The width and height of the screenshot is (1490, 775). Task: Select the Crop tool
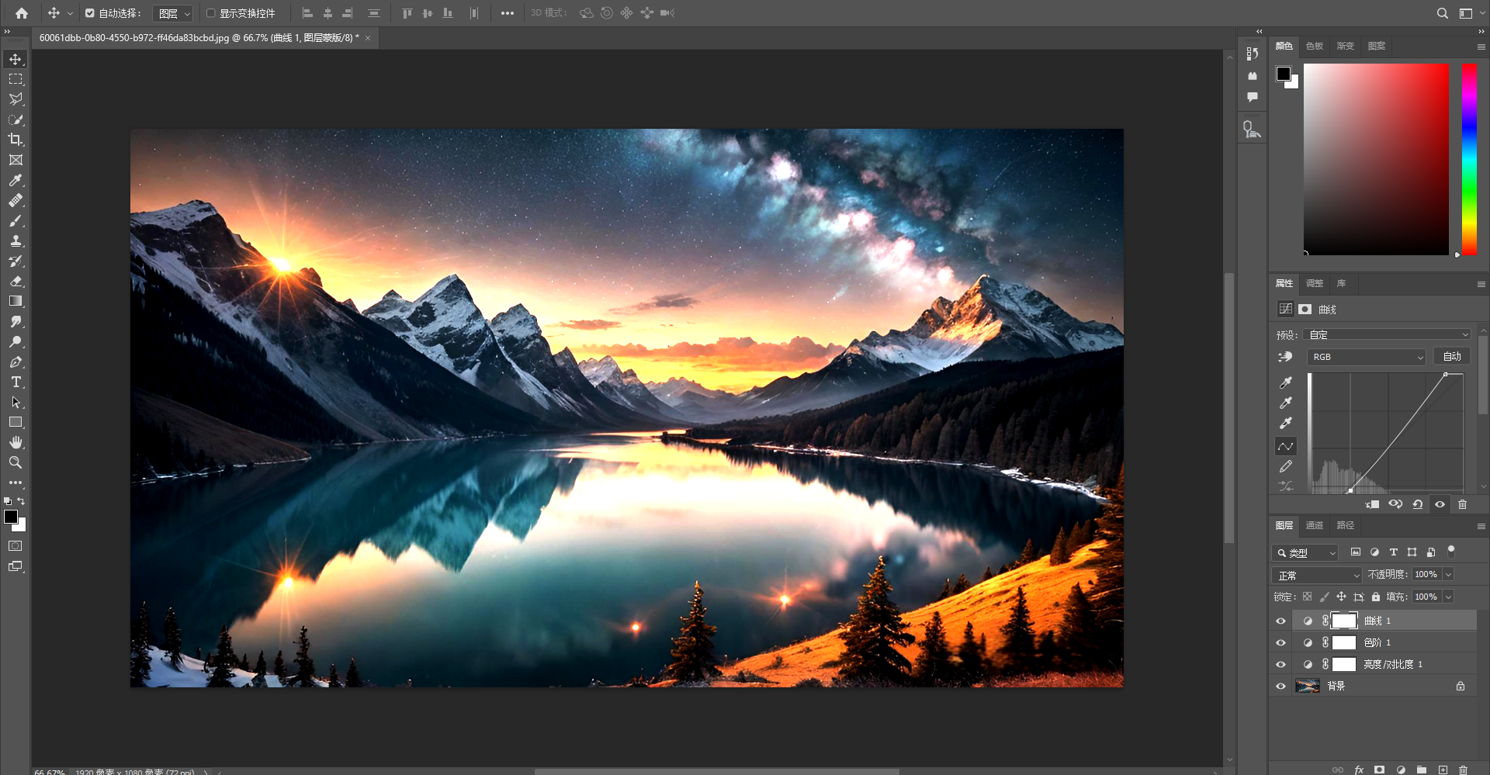16,140
